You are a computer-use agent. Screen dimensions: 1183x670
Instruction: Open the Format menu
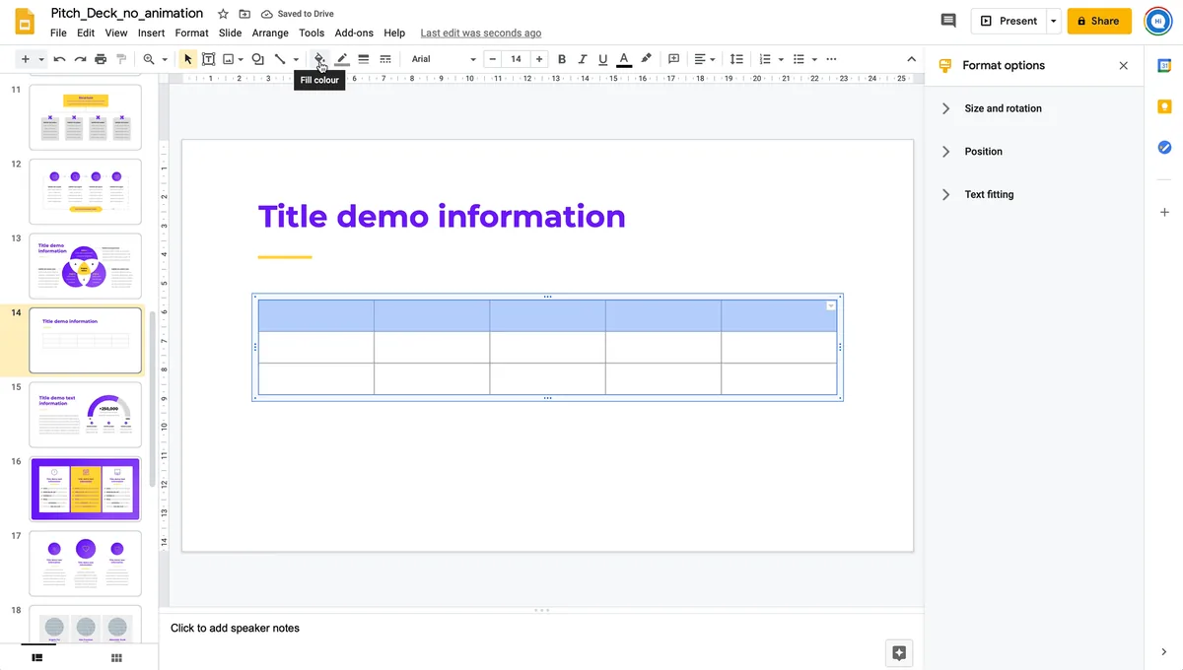pos(192,33)
